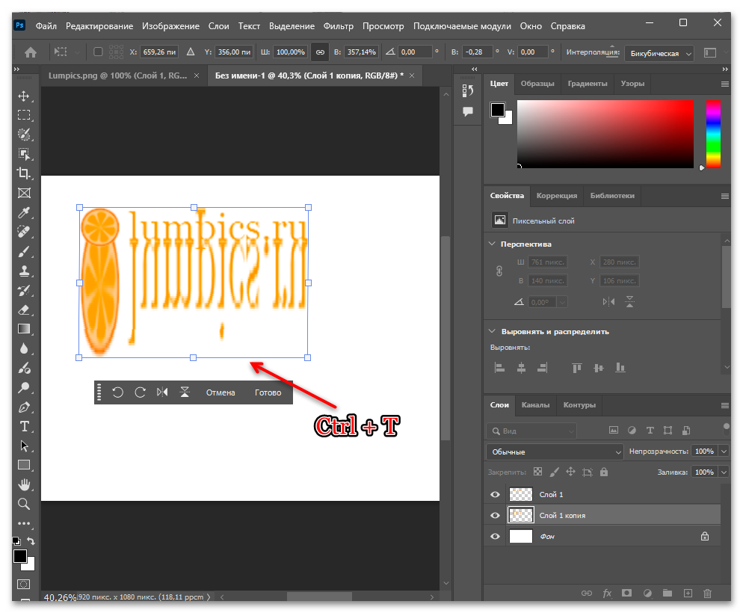Select the Brush tool
743x613 pixels.
[24, 251]
